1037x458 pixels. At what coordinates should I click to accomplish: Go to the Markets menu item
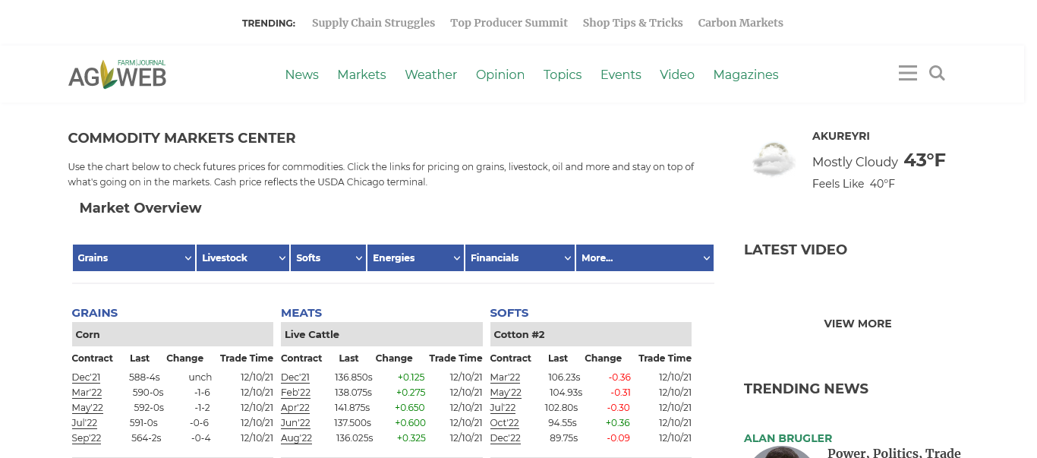tap(361, 74)
